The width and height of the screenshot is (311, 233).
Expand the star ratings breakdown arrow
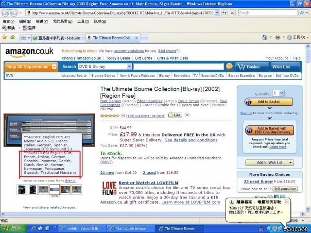[123, 116]
